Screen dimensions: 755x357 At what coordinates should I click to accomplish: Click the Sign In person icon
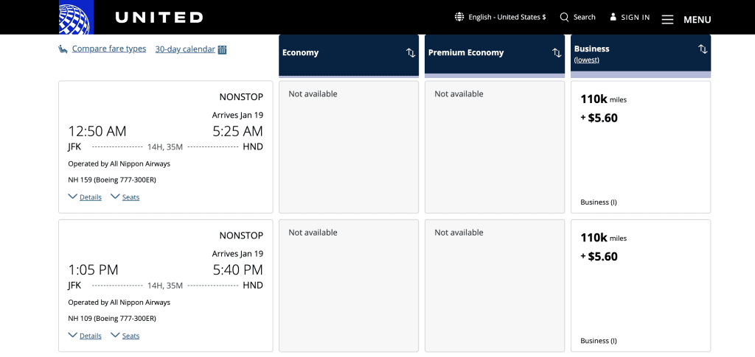pyautogui.click(x=613, y=17)
